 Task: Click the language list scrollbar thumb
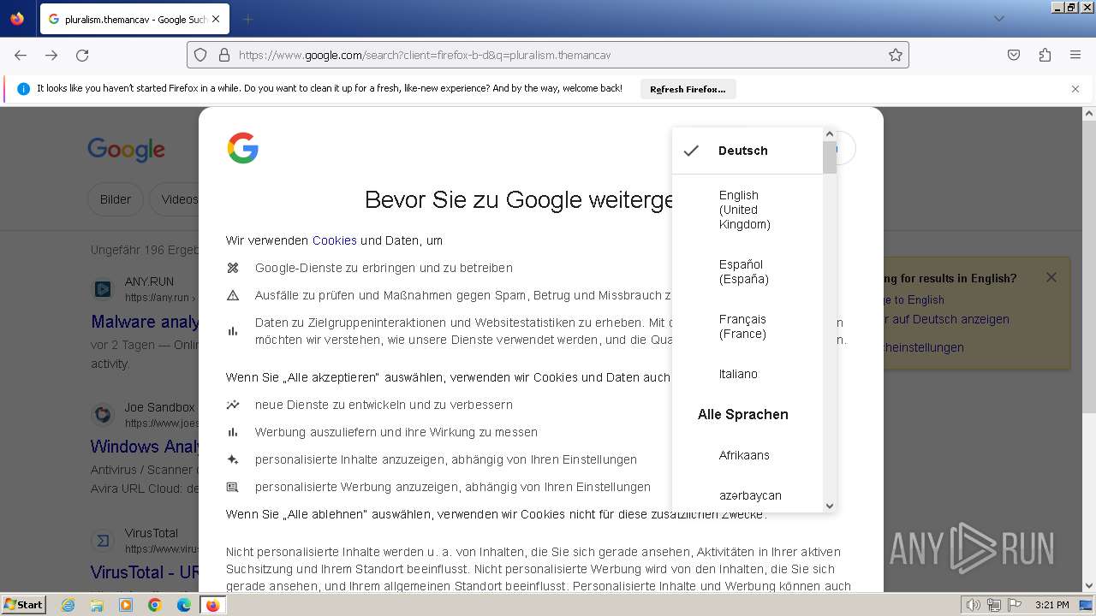pyautogui.click(x=829, y=157)
